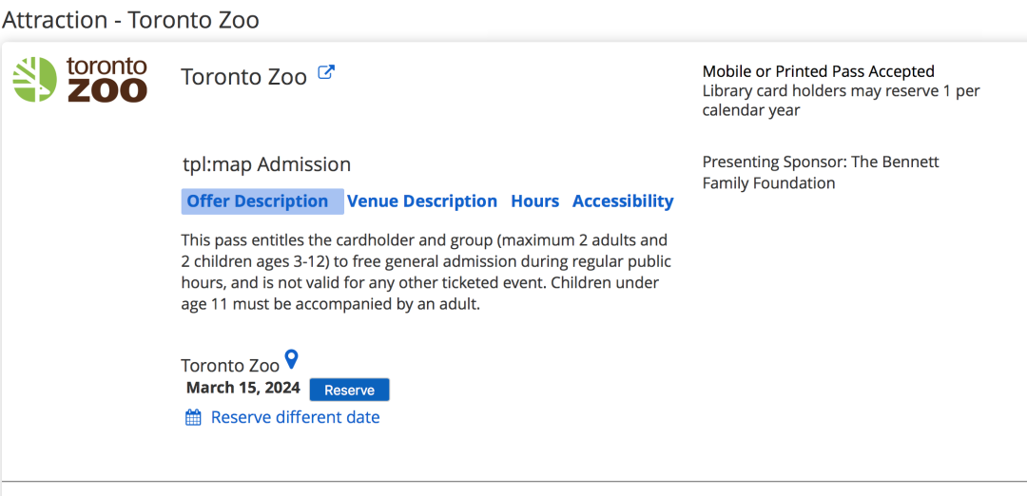Click the Presenting Sponsor Bennett Family Foundation text
This screenshot has height=496, width=1027.
pos(821,172)
